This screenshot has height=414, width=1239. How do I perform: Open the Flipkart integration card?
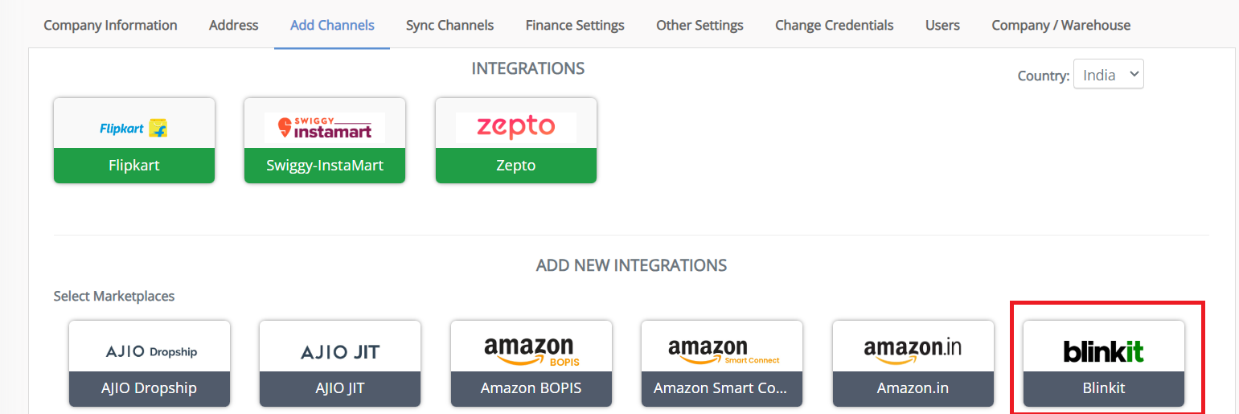(x=134, y=141)
